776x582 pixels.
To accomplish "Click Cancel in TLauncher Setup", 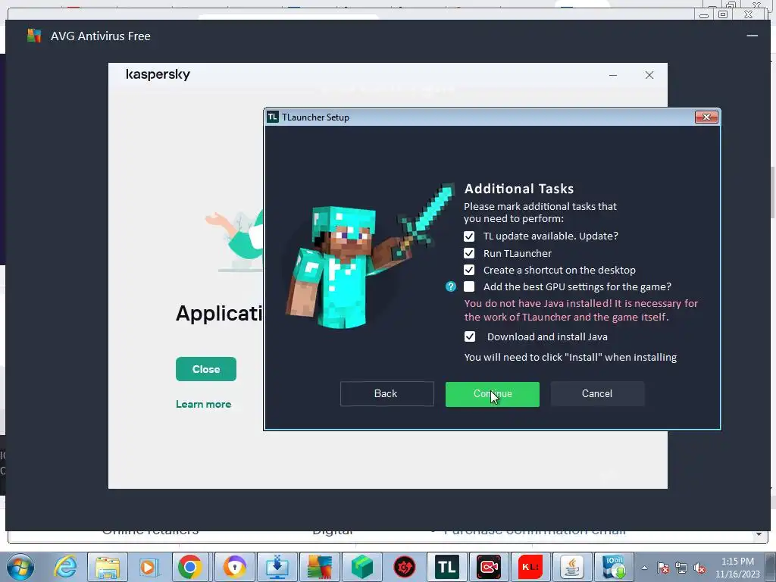I will [597, 394].
